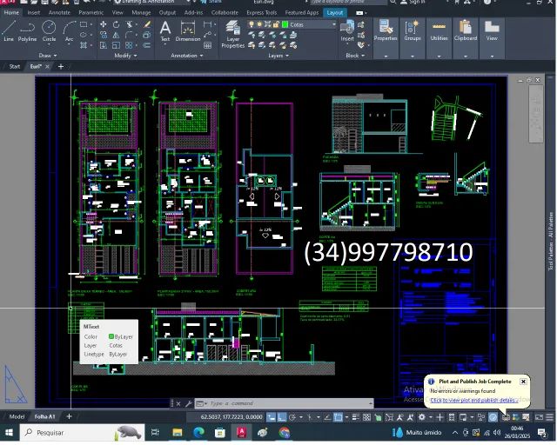Choose the Circle drawing tool
The height and width of the screenshot is (445, 557).
tap(49, 30)
